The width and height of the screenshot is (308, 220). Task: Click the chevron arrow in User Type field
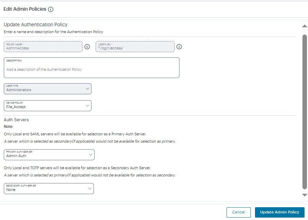point(87,89)
